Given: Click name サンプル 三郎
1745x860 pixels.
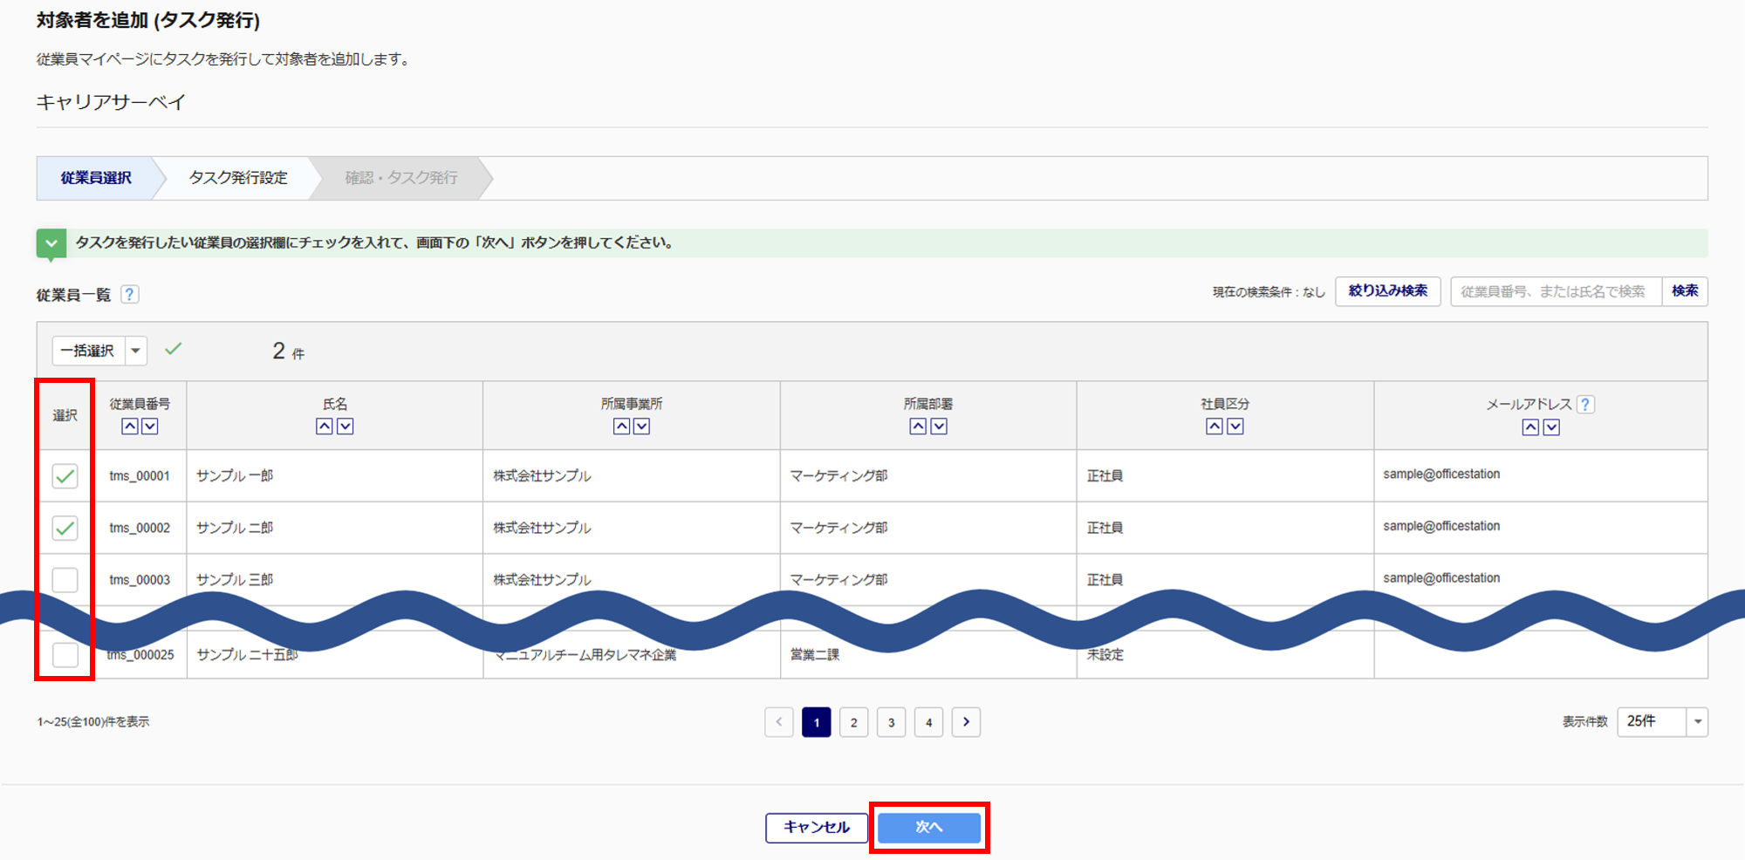Looking at the screenshot, I should (235, 580).
